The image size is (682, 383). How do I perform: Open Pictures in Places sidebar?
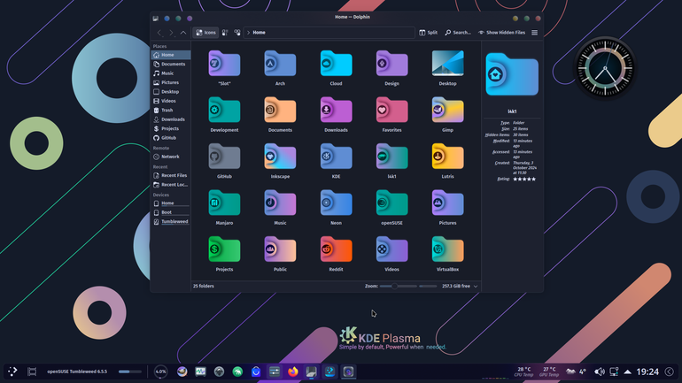pos(170,82)
